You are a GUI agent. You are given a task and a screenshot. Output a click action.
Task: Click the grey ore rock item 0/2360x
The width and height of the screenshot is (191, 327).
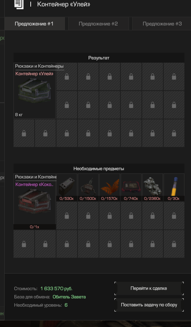[x=152, y=187]
